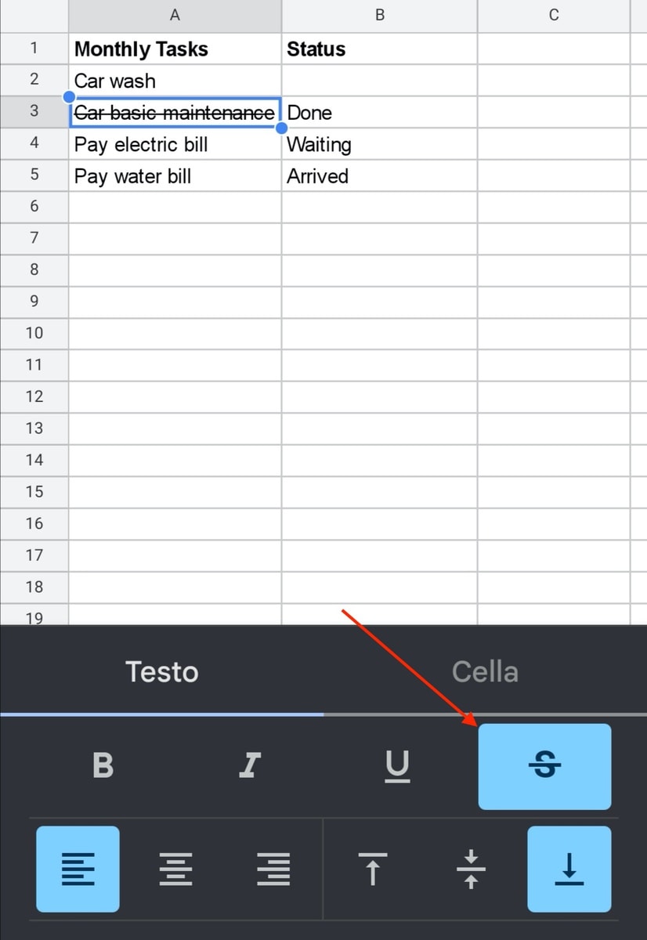The height and width of the screenshot is (940, 647).
Task: Select column B header
Action: click(x=379, y=15)
